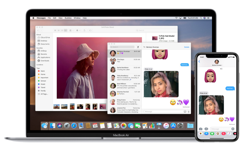Open Spotlight search in the menu bar
Viewport: 247px width, 149px height.
tap(201, 18)
